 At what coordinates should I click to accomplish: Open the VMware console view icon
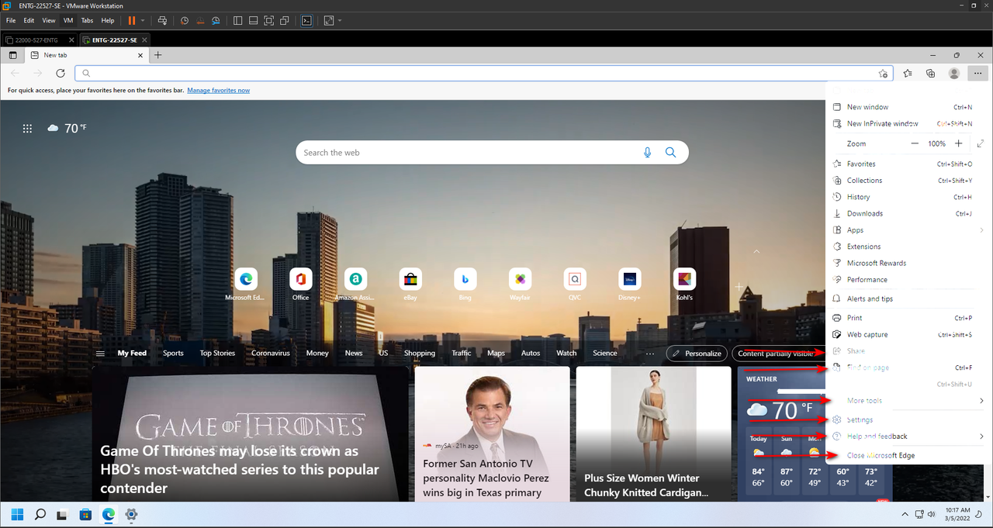click(306, 20)
